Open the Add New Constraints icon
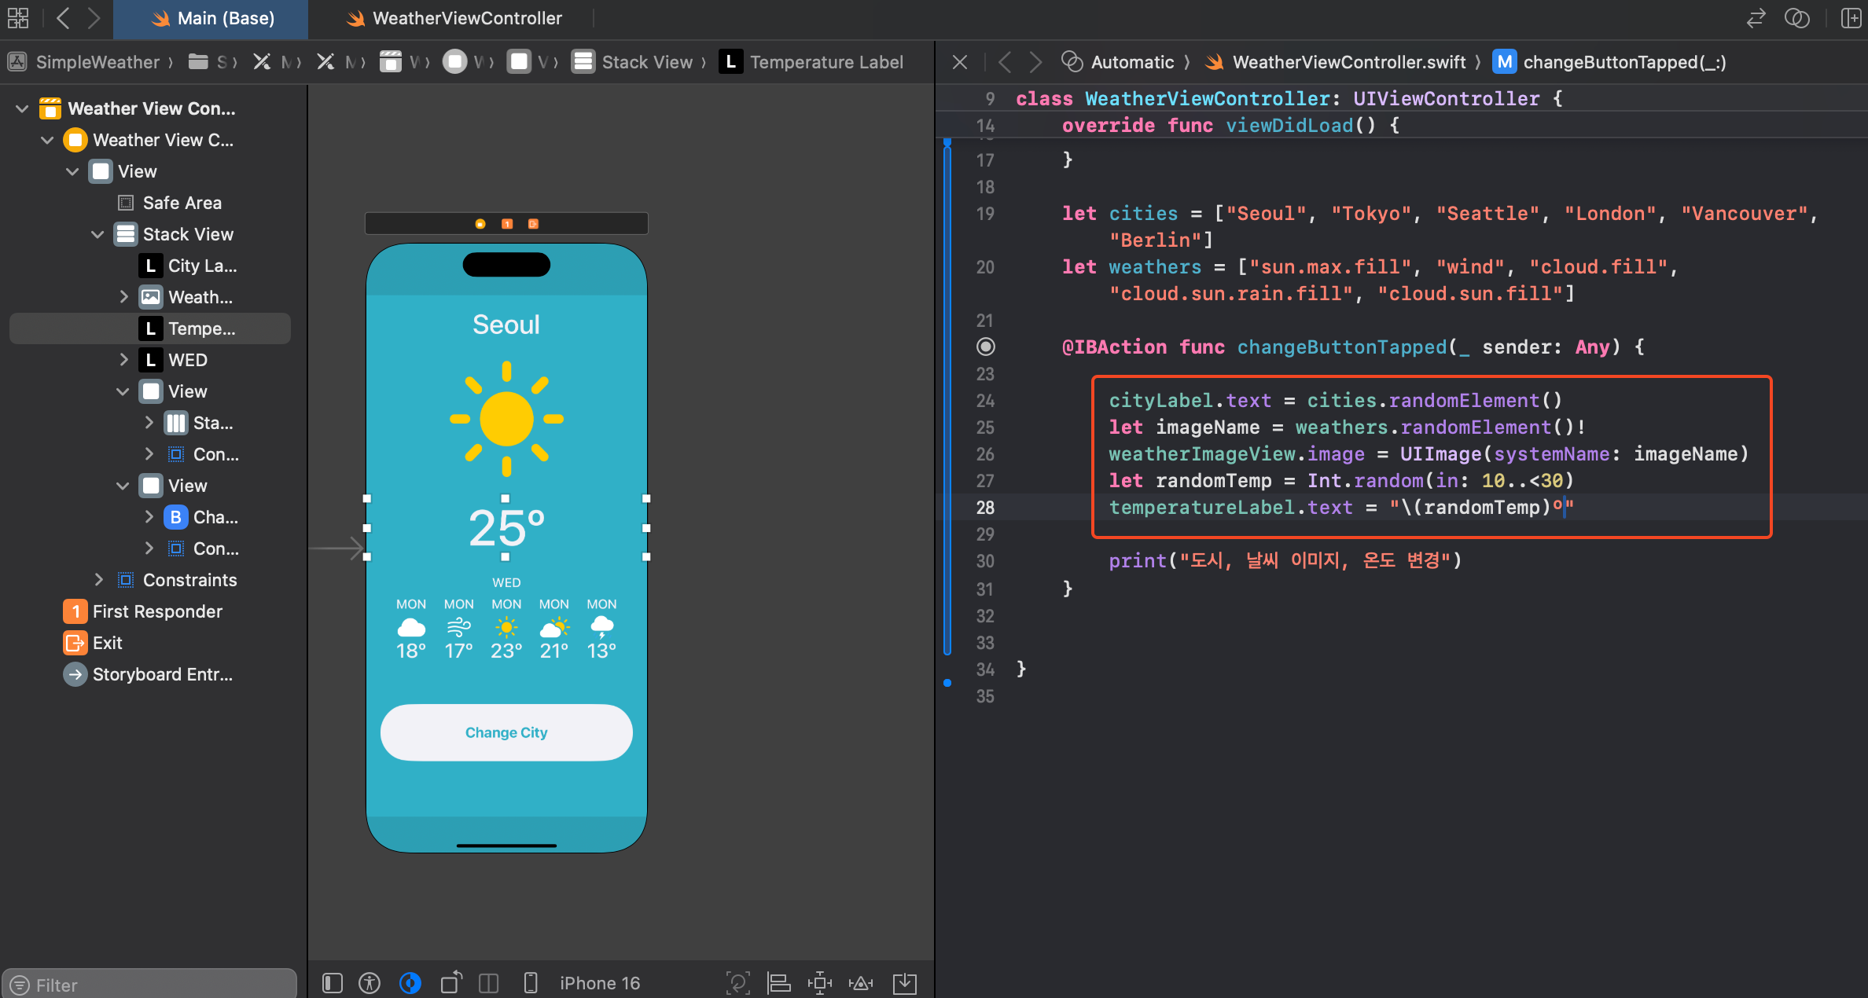 point(819,983)
